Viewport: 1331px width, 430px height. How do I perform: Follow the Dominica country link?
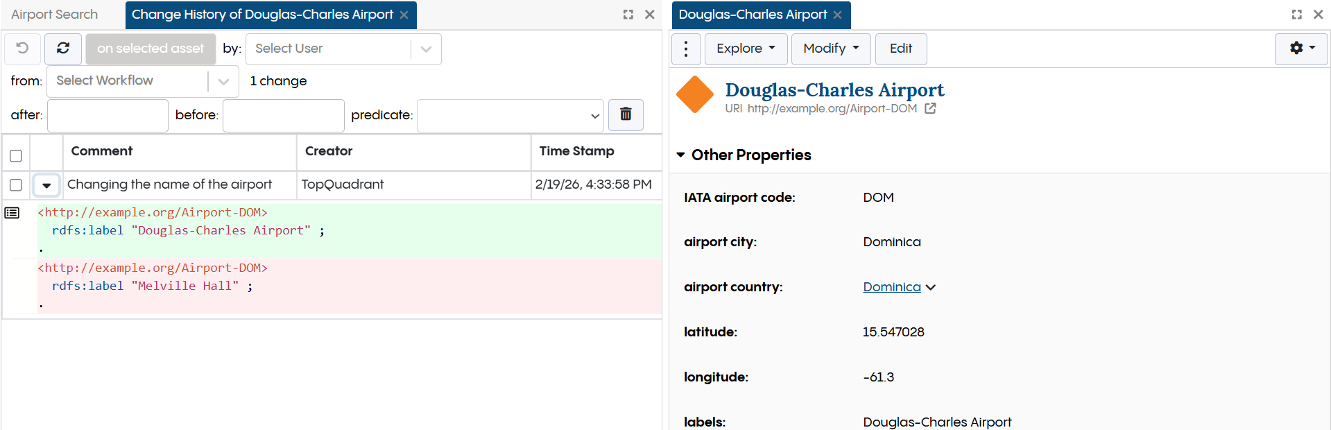tap(891, 287)
